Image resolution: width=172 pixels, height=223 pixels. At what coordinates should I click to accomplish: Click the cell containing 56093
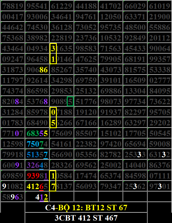(86, 186)
